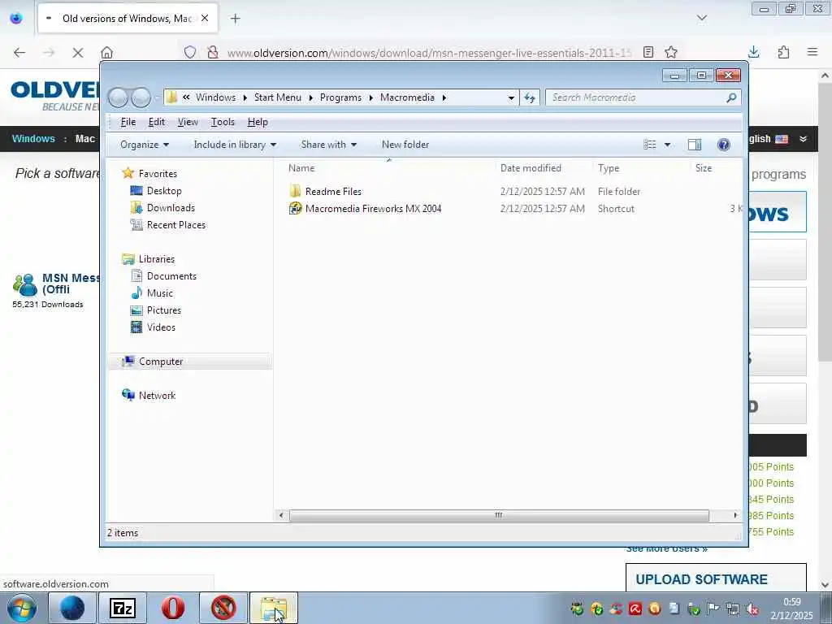Sort by the Type column header

[x=609, y=168]
